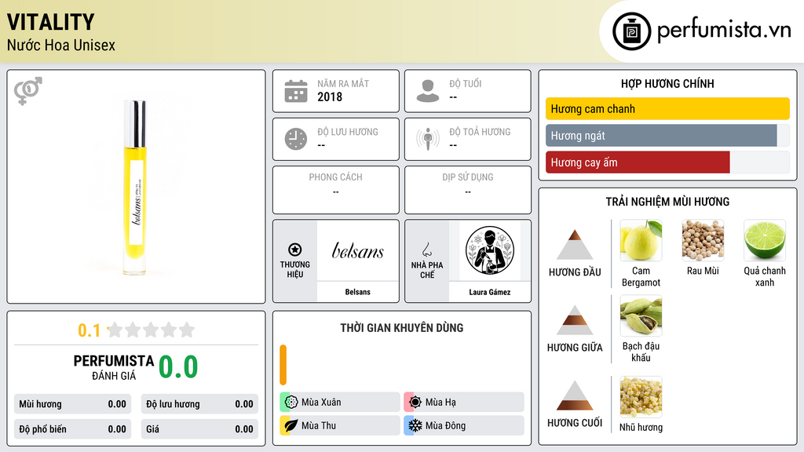The height and width of the screenshot is (452, 804).
Task: Click the Mùi hương 0.00 score row
Action: 72,404
